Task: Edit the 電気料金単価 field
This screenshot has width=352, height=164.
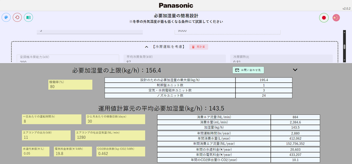Action: 73,153
